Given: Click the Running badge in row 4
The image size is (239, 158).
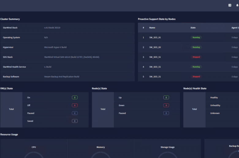Looking at the screenshot, I should 196,67.
